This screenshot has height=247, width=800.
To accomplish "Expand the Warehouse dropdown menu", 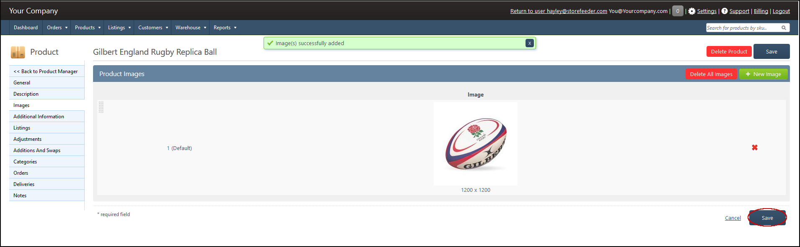I will [x=191, y=28].
